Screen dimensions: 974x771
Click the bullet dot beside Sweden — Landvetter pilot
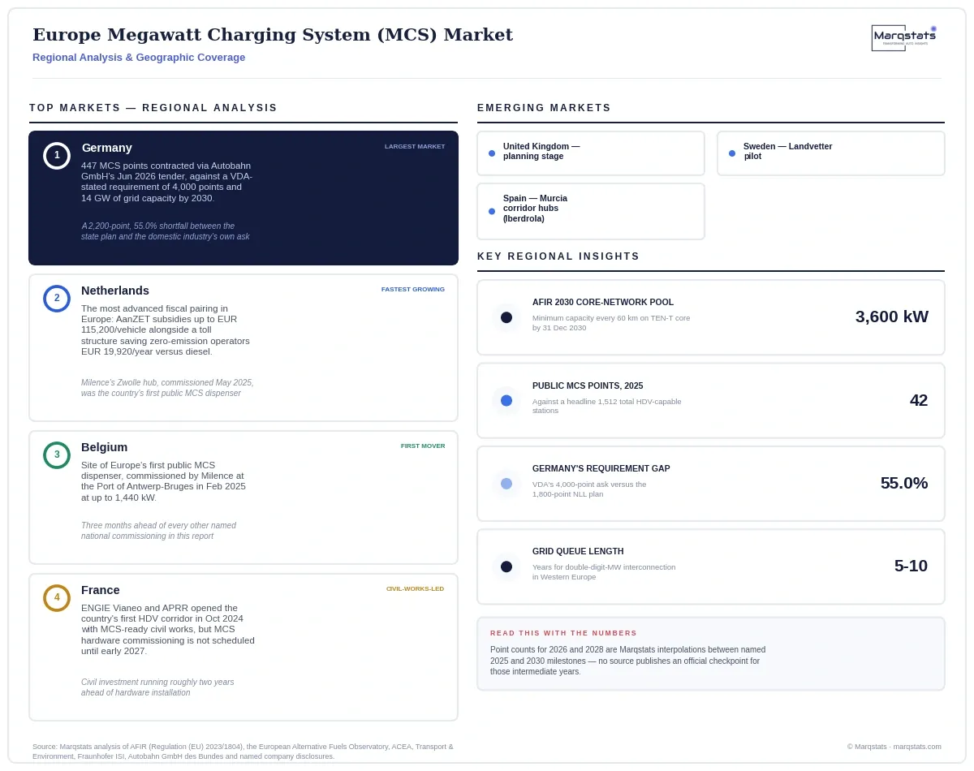click(x=732, y=153)
